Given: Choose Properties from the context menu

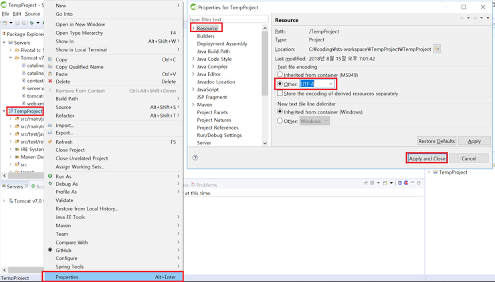Looking at the screenshot, I should [67, 277].
